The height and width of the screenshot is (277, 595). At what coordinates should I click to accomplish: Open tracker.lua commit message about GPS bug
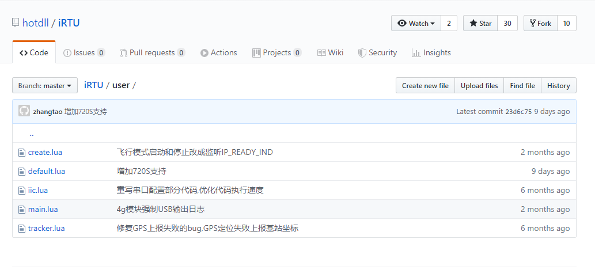tap(207, 229)
